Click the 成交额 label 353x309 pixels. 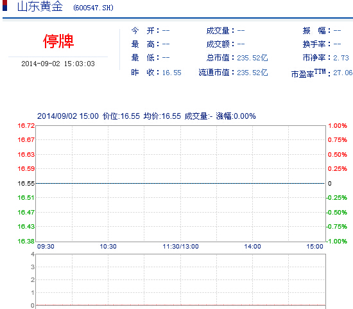coord(220,44)
